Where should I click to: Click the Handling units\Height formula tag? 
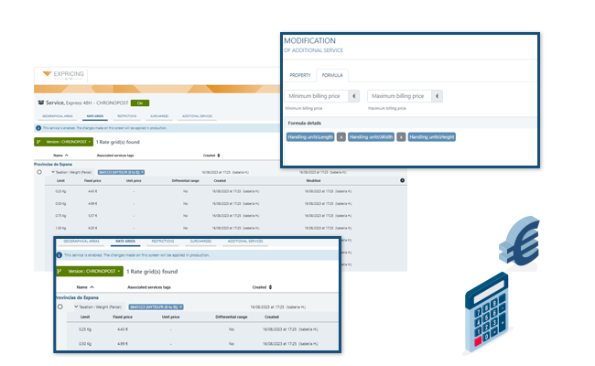click(x=432, y=136)
